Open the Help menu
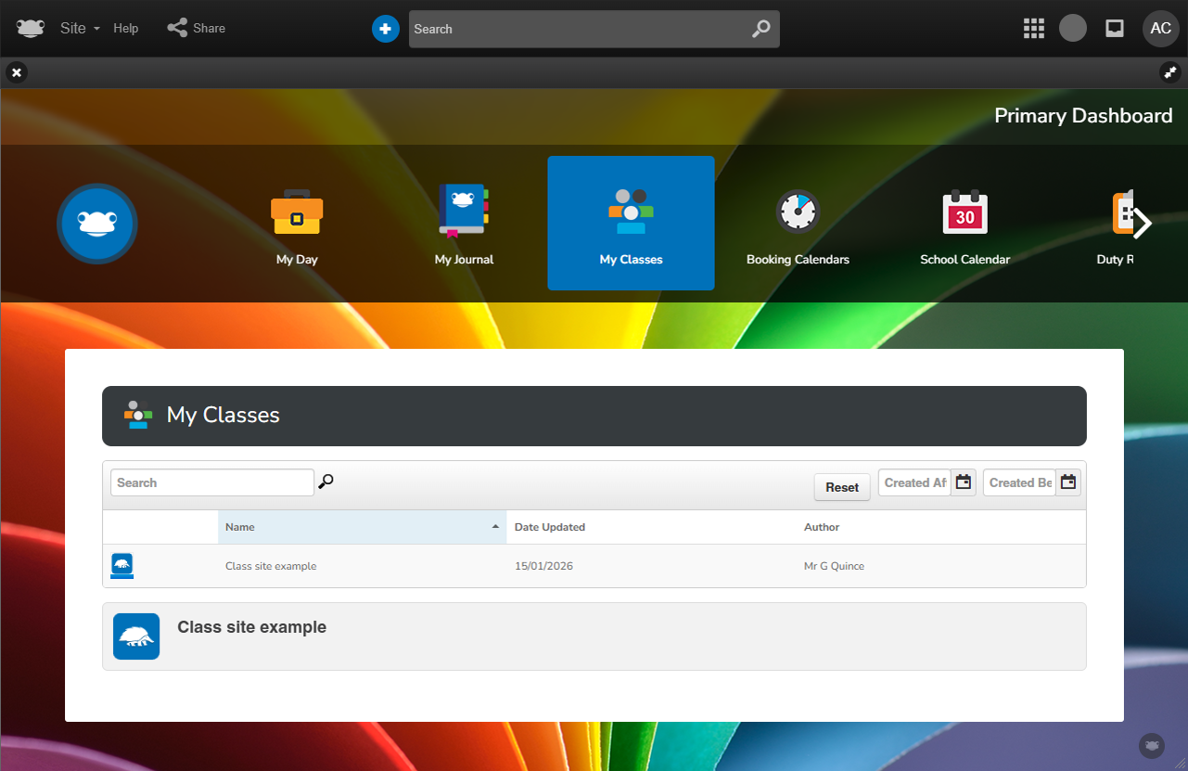Screen dimensions: 1188x771 point(126,29)
